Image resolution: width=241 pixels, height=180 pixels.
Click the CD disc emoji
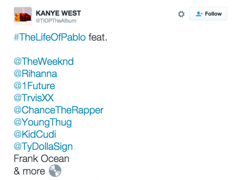point(55,171)
